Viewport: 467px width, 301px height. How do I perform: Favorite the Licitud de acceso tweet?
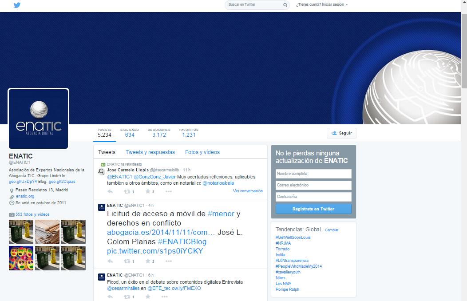[148, 261]
